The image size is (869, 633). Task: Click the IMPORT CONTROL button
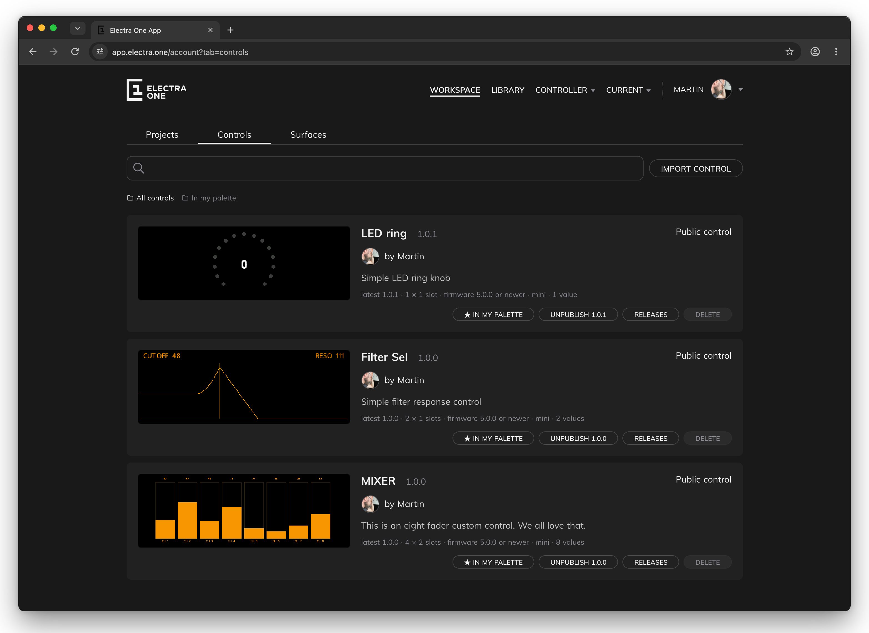point(696,169)
